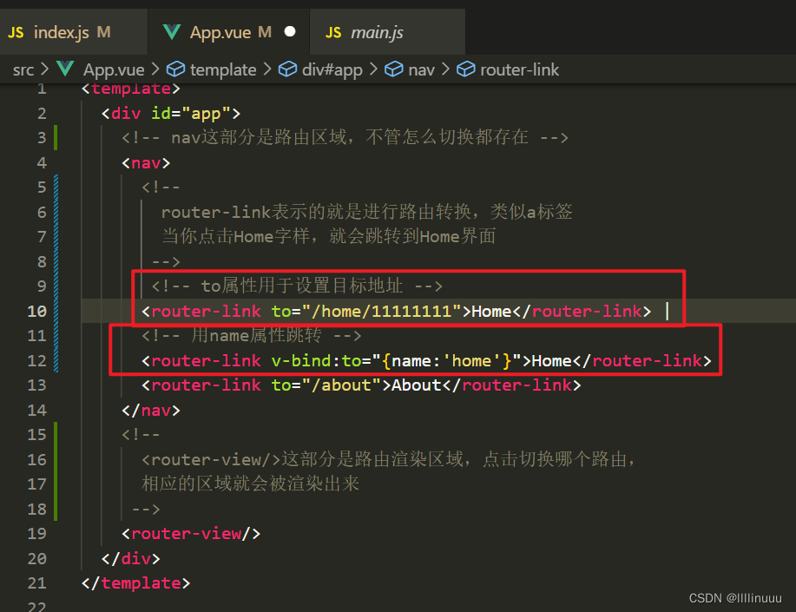796x612 pixels.
Task: Select src in the breadcrumb
Action: [23, 69]
